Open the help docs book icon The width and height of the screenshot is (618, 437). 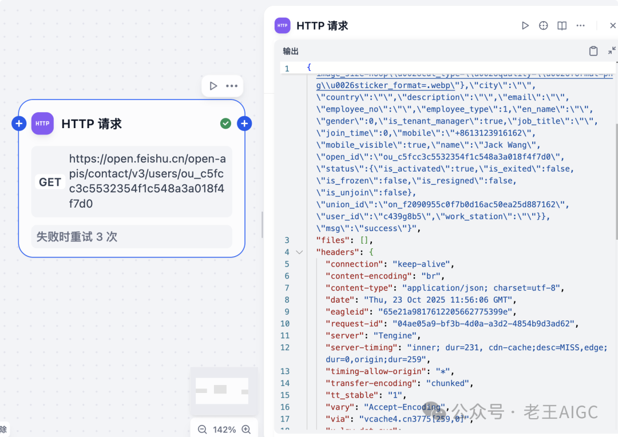coord(562,26)
